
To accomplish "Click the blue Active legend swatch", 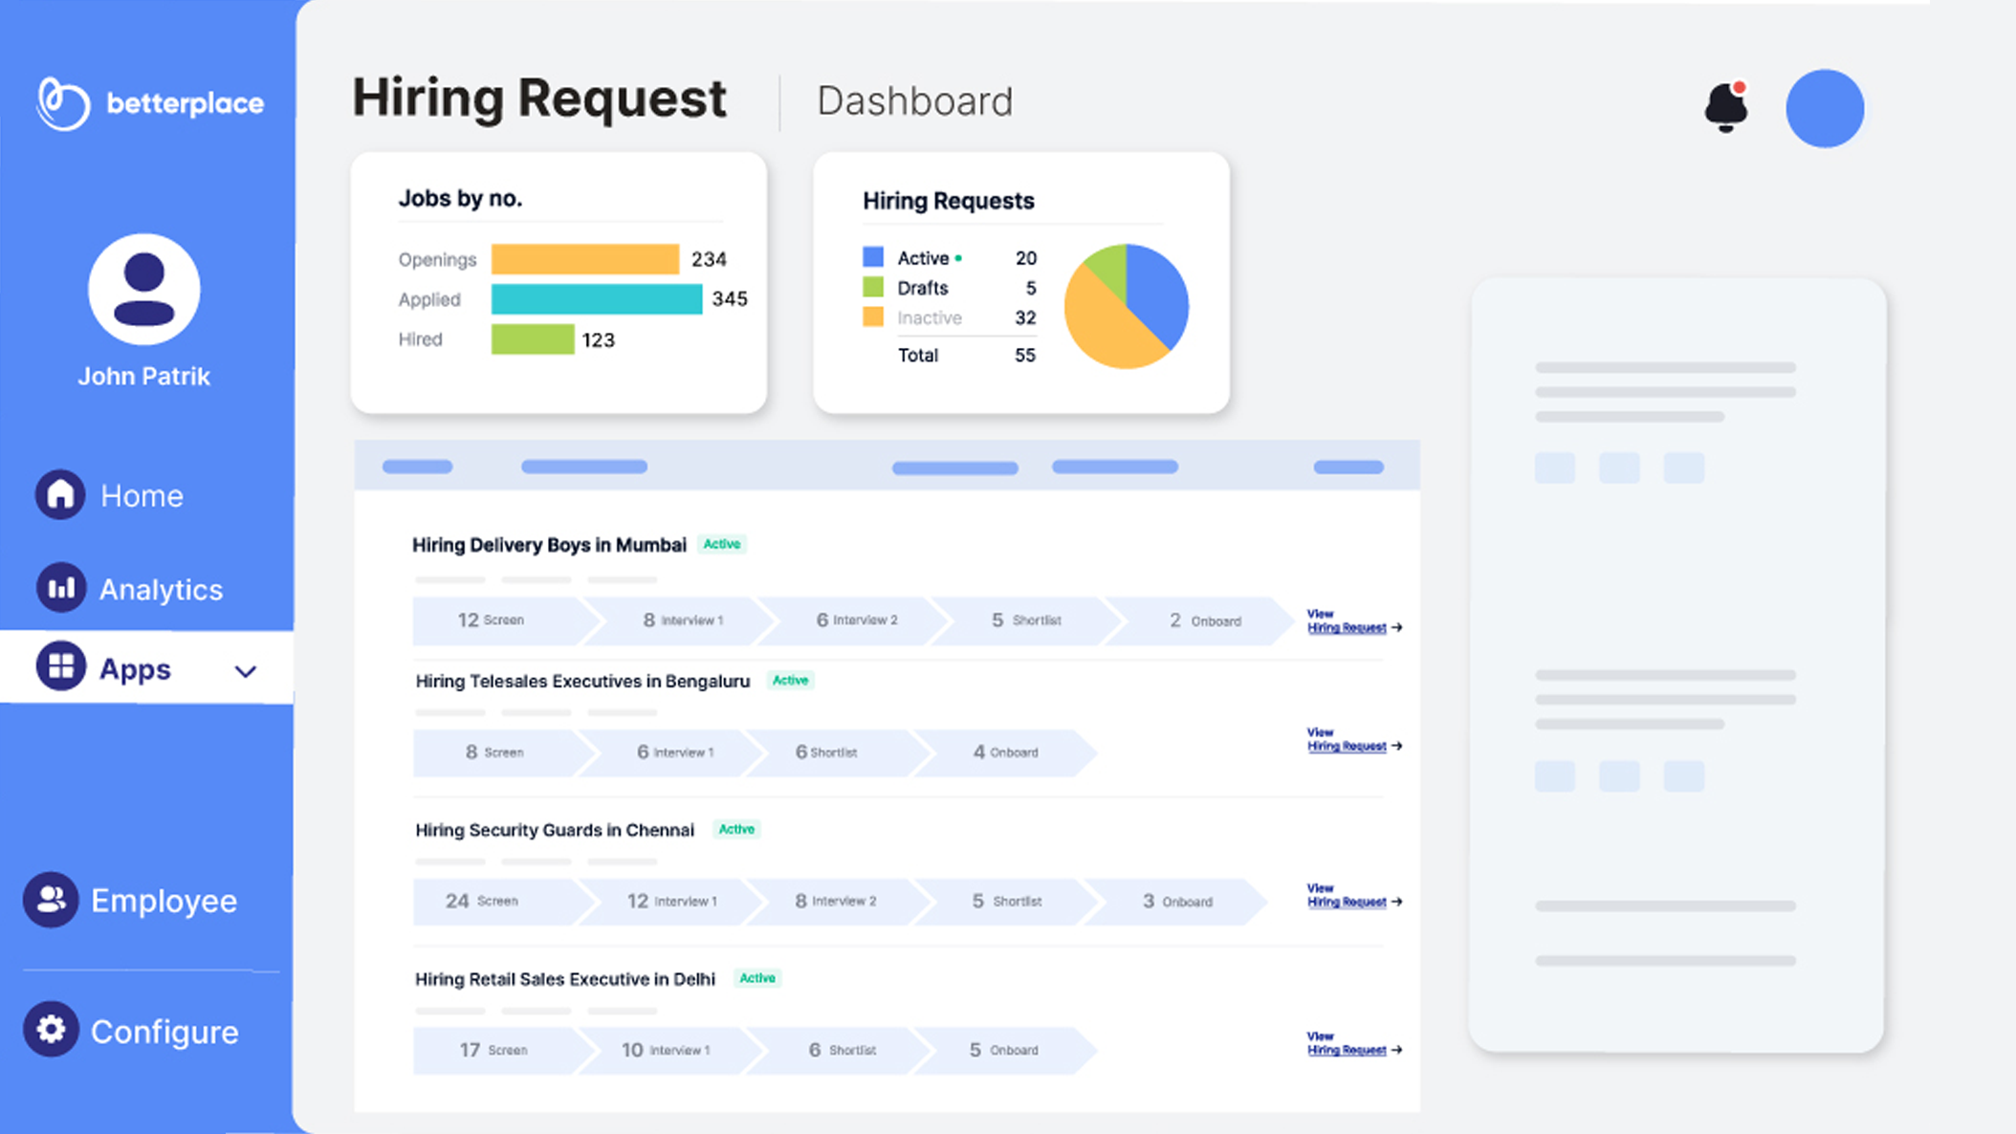I will tap(872, 257).
